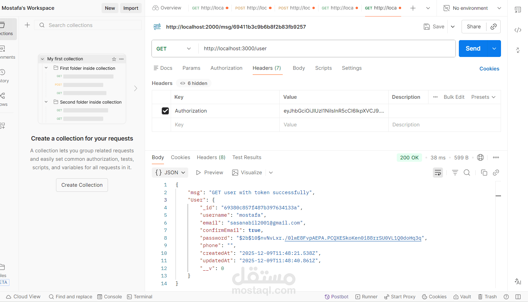
Task: Open a new request tab
Action: pos(413,8)
